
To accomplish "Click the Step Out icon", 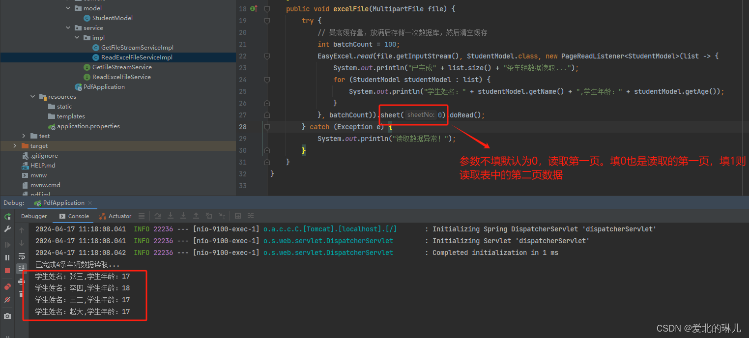I will pyautogui.click(x=196, y=216).
